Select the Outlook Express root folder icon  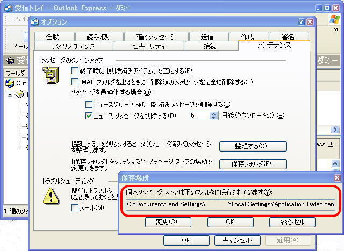pos(10,83)
